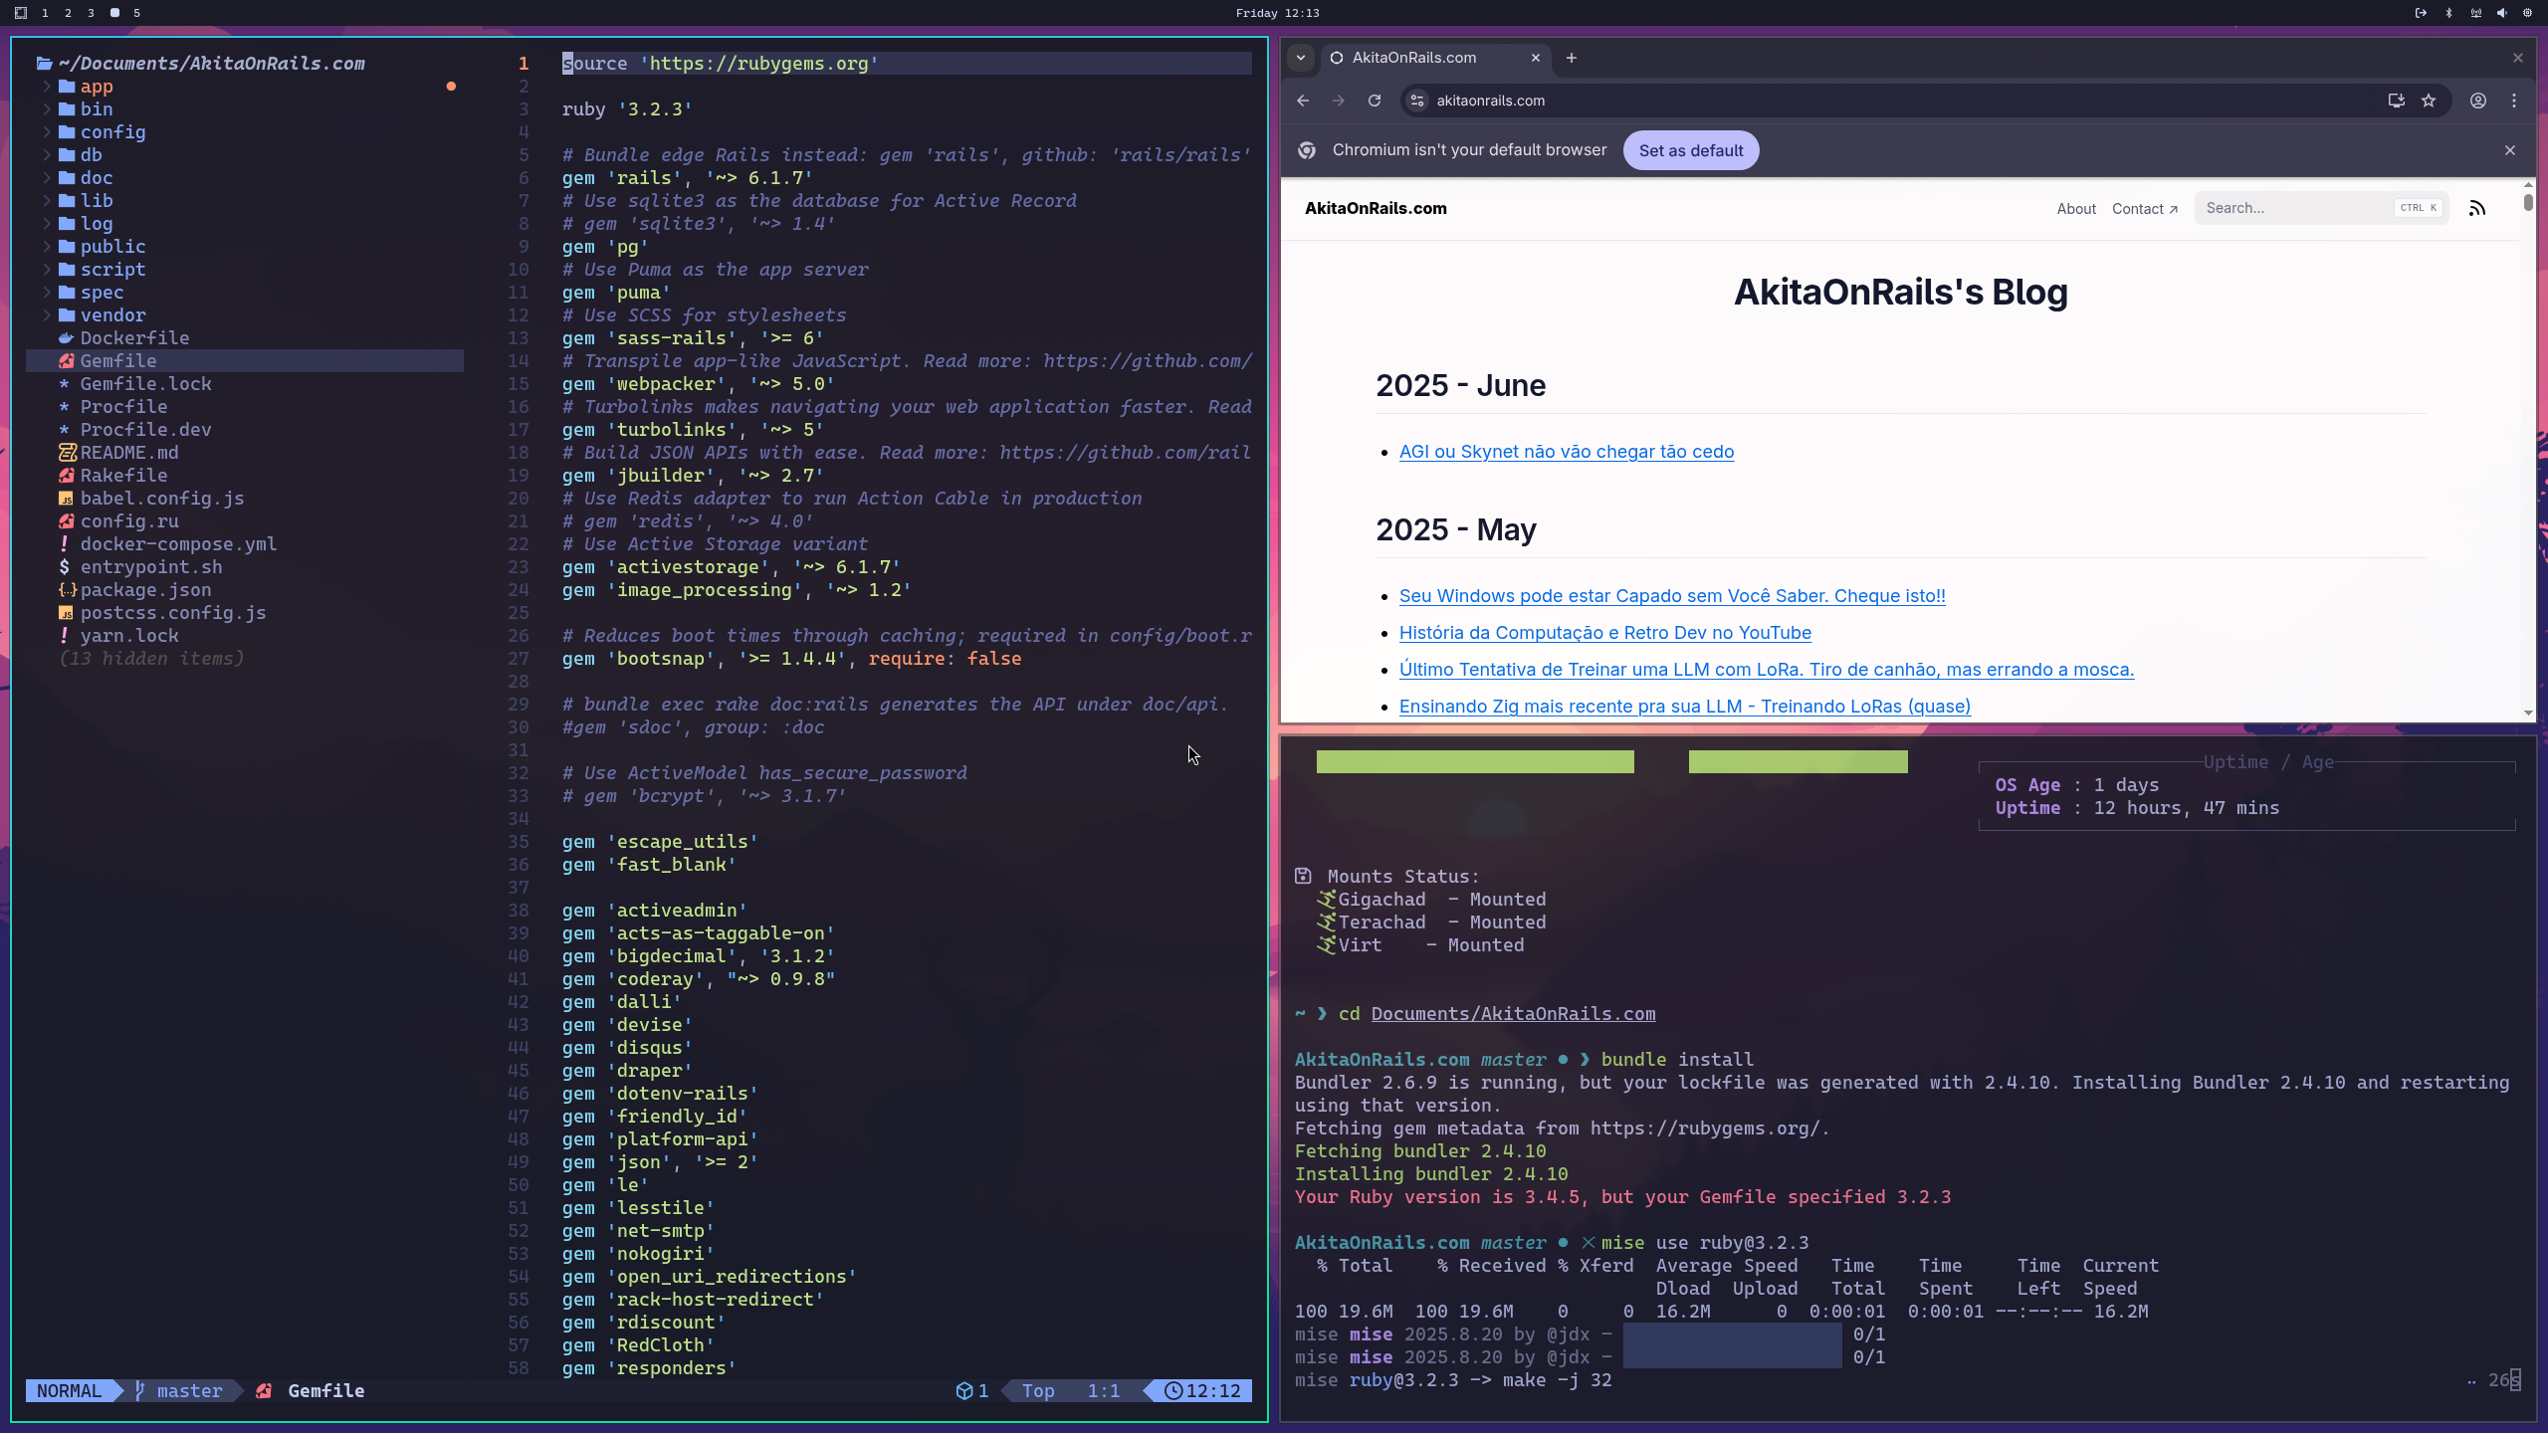Open the tab search dropdown in Chromium
The width and height of the screenshot is (2548, 1433).
coord(1301,58)
